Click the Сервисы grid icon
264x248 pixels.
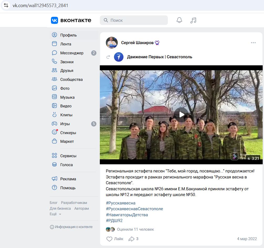click(54, 155)
